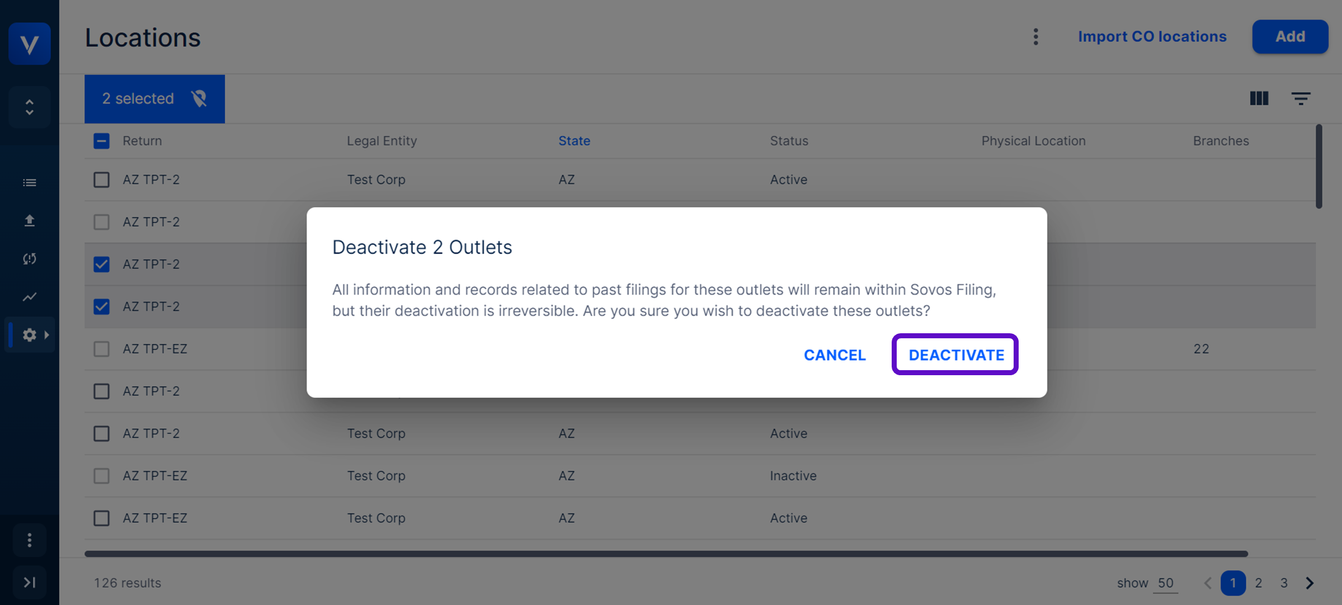Check the first AZ TPT-2 row checkbox
Viewport: 1342px width, 605px height.
tap(101, 179)
